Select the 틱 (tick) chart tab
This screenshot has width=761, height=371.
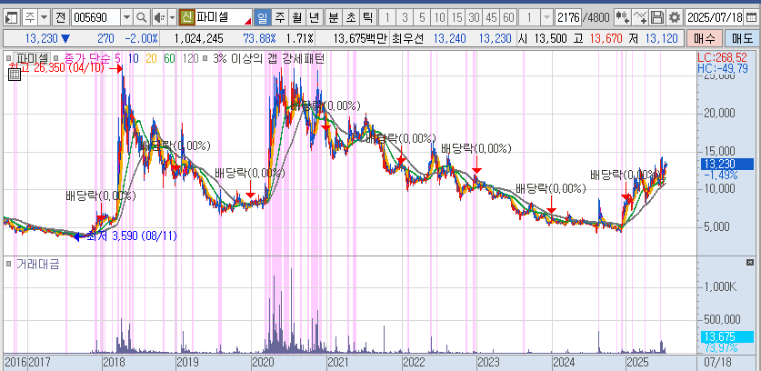point(366,17)
